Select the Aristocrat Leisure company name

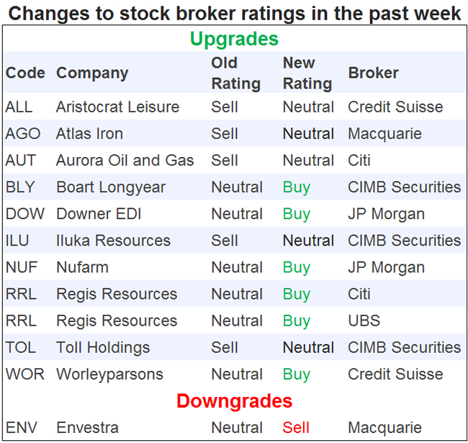117,107
